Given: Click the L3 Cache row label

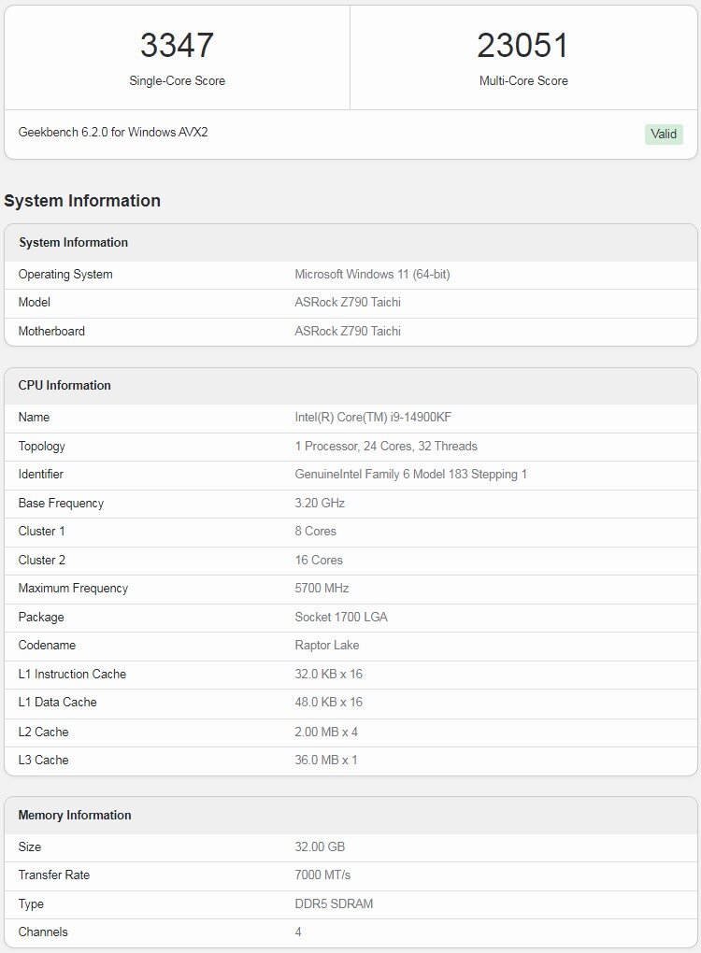Looking at the screenshot, I should pos(43,760).
